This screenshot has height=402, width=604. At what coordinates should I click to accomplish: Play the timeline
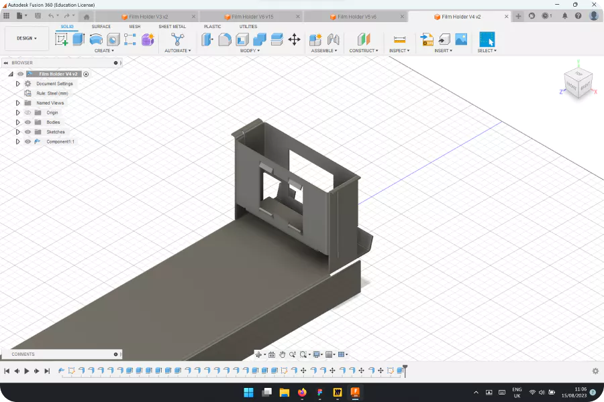coord(27,371)
